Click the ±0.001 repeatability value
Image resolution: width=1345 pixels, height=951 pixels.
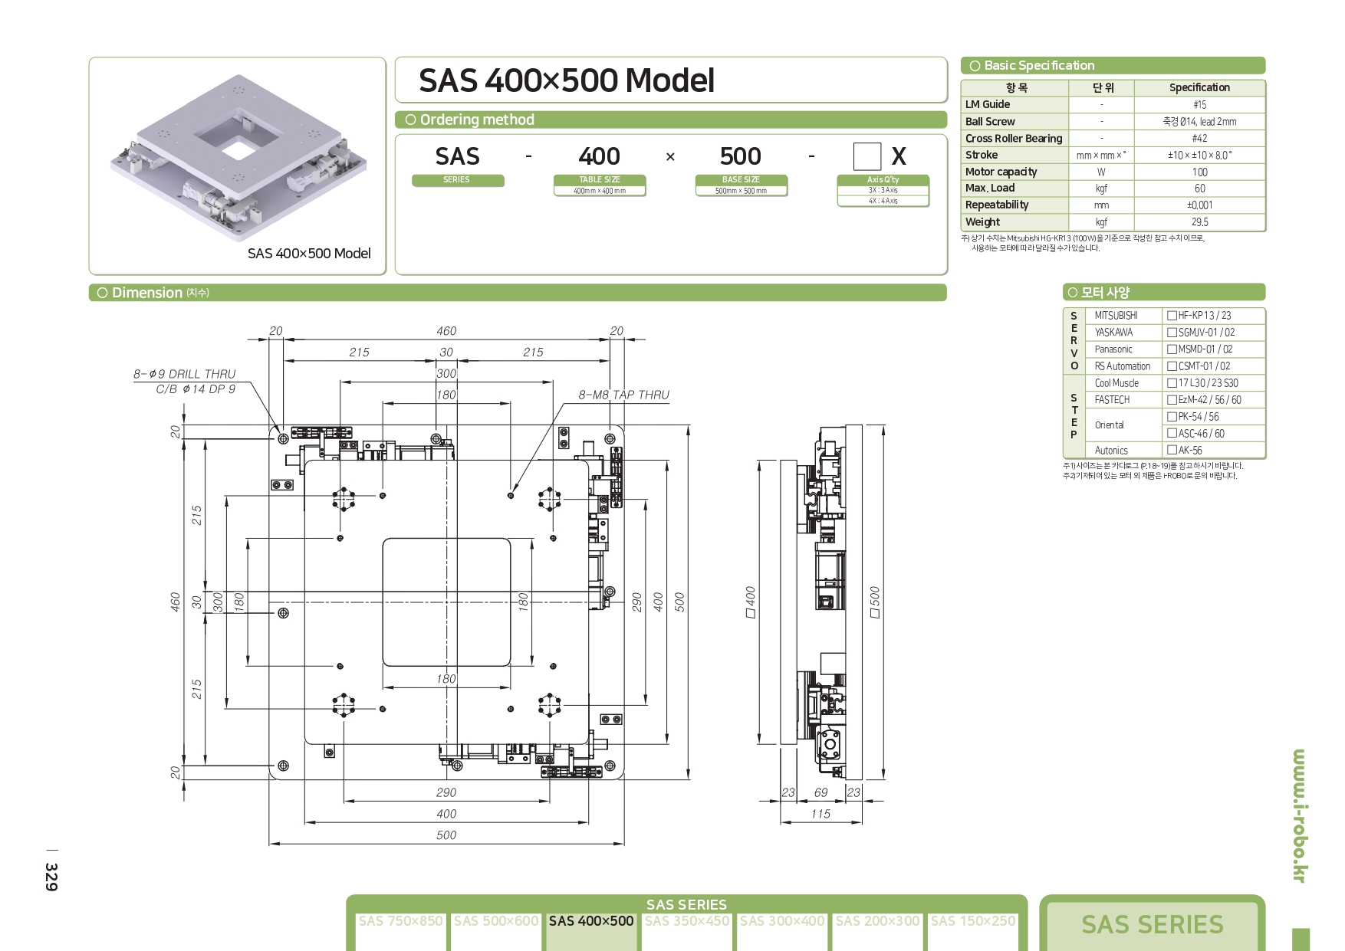[1199, 205]
